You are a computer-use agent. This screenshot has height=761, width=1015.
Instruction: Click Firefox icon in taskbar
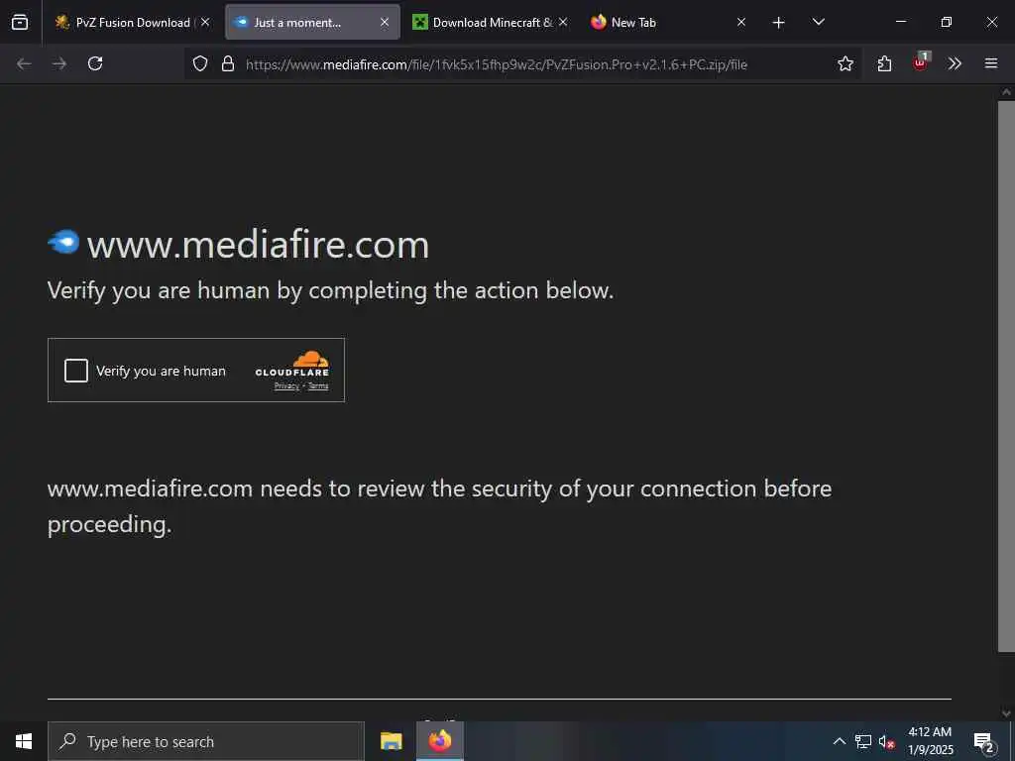[439, 741]
